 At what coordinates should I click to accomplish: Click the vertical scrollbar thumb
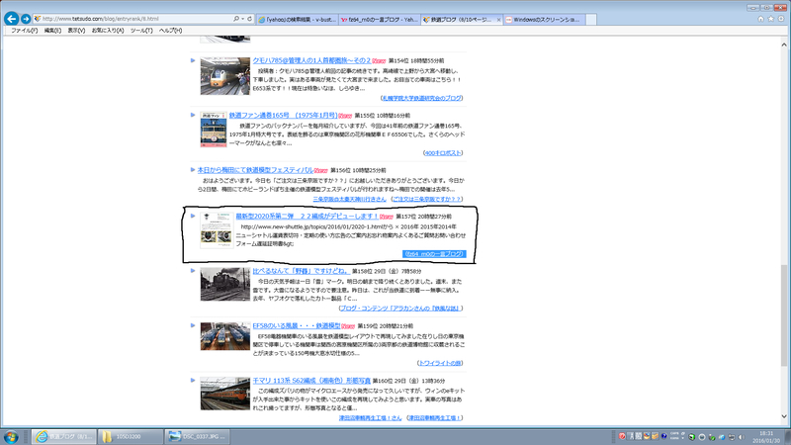tap(784, 315)
